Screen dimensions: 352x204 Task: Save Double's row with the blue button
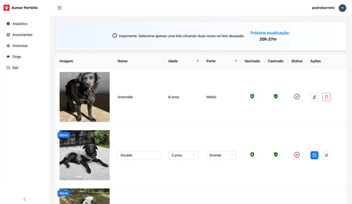tap(314, 155)
